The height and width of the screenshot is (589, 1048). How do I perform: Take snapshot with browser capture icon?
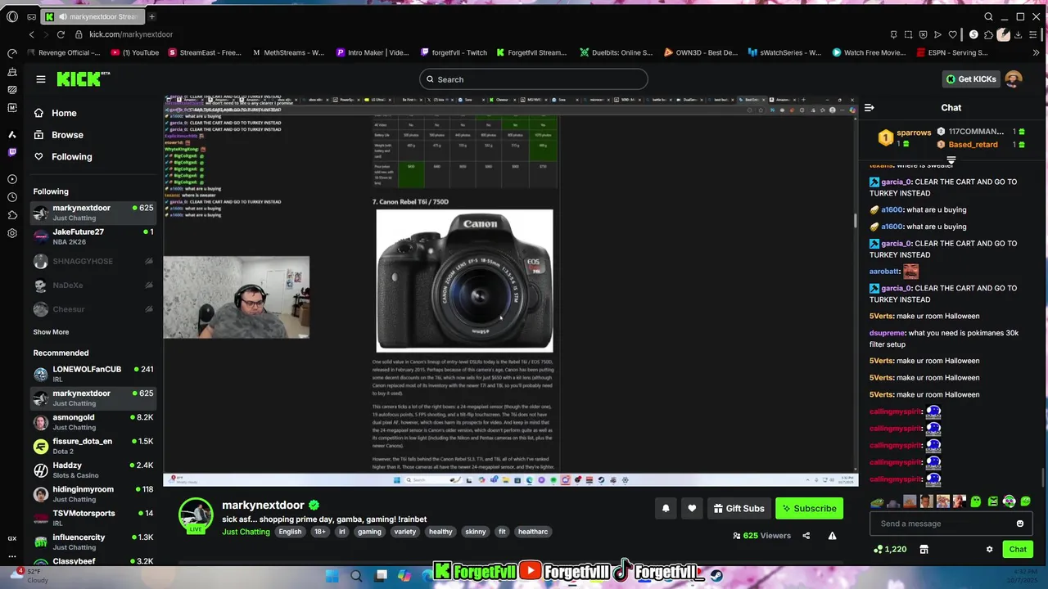909,34
